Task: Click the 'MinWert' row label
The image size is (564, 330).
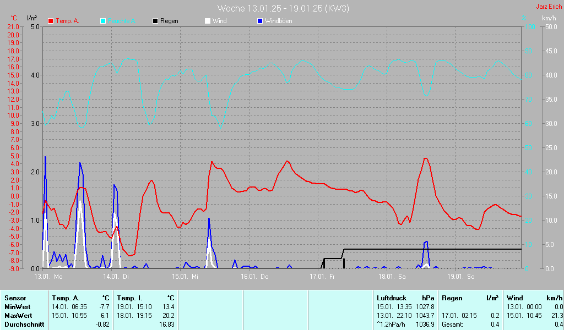Action: [17, 307]
